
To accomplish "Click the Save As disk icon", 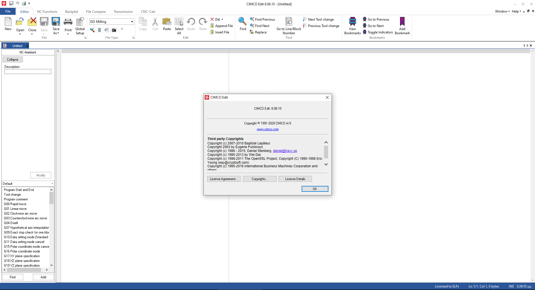I will click(56, 22).
